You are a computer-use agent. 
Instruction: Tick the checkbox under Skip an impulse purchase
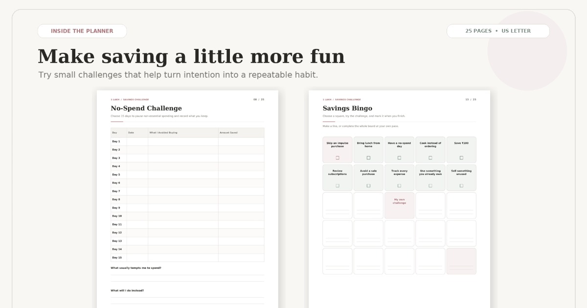click(338, 157)
